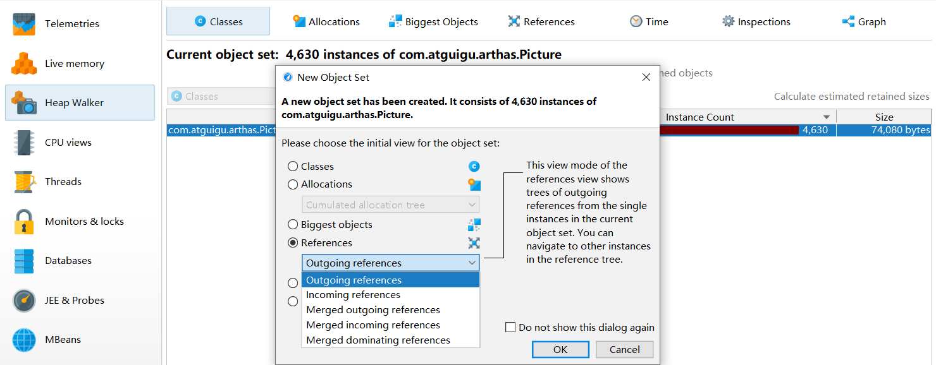This screenshot has width=936, height=365.
Task: Click 'Calculate estimated retained sizes' link
Action: [851, 97]
